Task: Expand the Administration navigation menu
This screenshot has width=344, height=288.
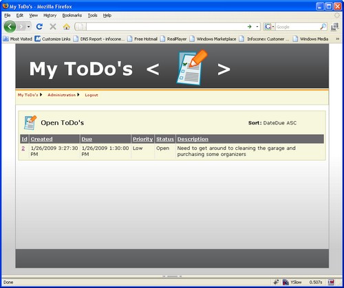Action: click(x=63, y=95)
